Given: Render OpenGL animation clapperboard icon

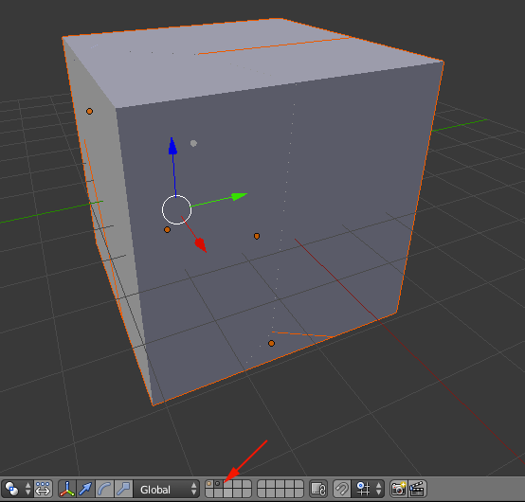Looking at the screenshot, I should (417, 489).
